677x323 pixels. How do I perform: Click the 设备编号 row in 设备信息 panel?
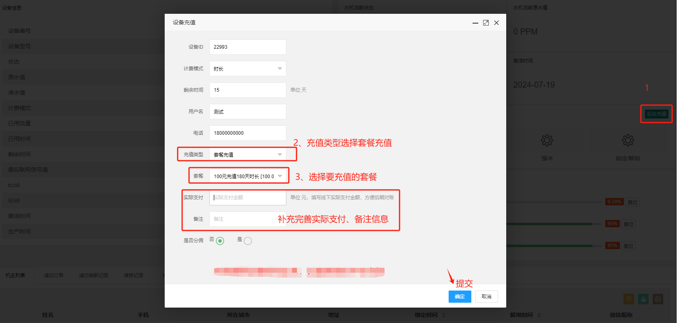pos(83,31)
